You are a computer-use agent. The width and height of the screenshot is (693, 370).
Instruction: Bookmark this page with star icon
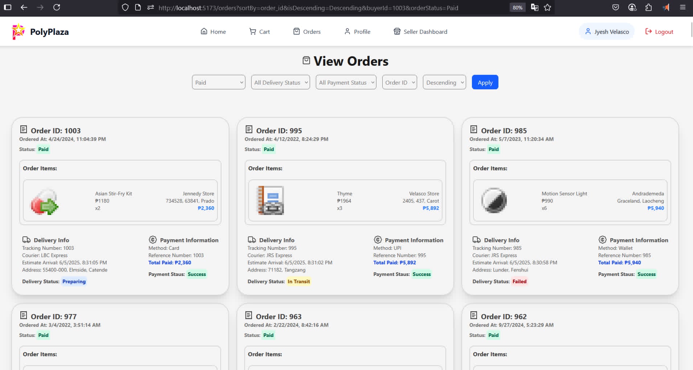coord(547,7)
